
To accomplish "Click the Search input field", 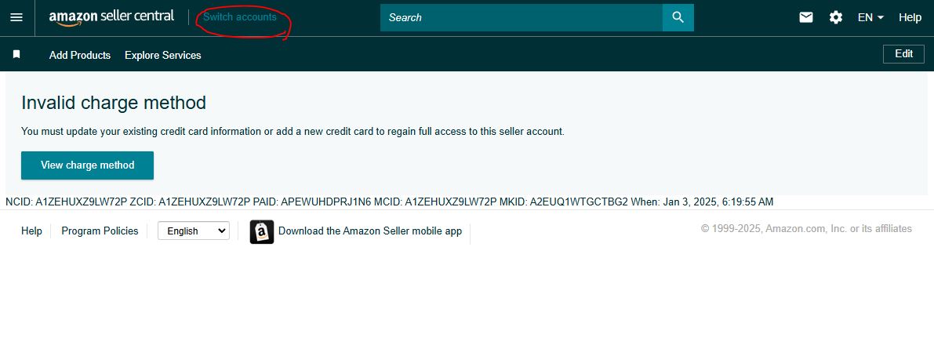I will (x=522, y=17).
